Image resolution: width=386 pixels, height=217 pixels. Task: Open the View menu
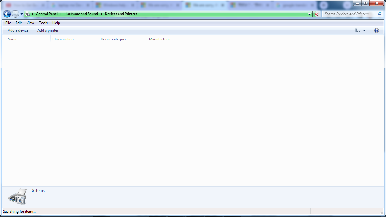click(30, 23)
